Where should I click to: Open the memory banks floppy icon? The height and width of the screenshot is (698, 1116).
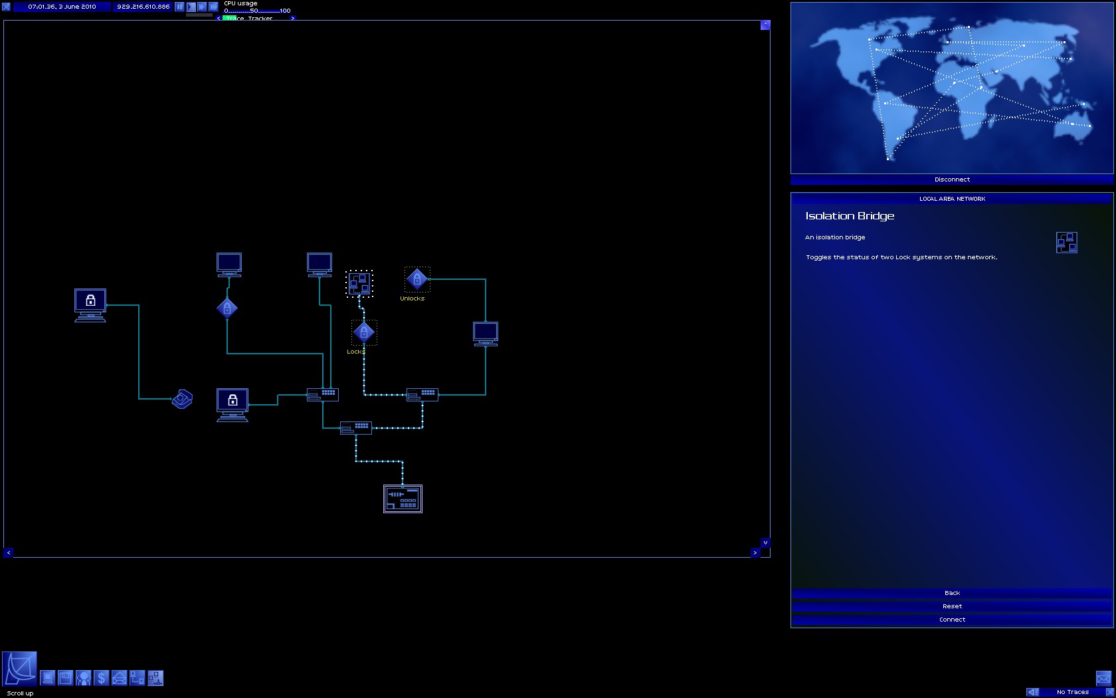[65, 678]
